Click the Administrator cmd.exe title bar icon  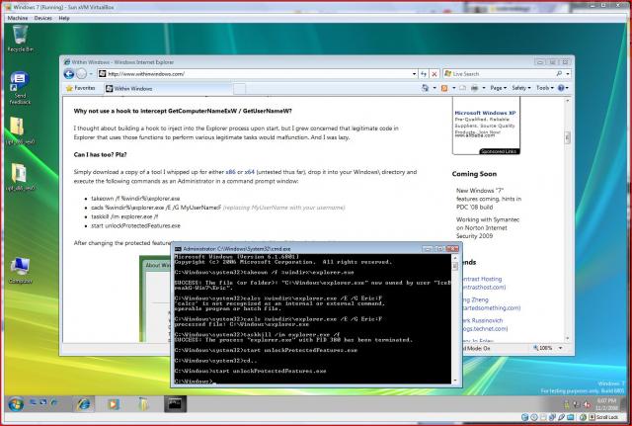[x=178, y=249]
